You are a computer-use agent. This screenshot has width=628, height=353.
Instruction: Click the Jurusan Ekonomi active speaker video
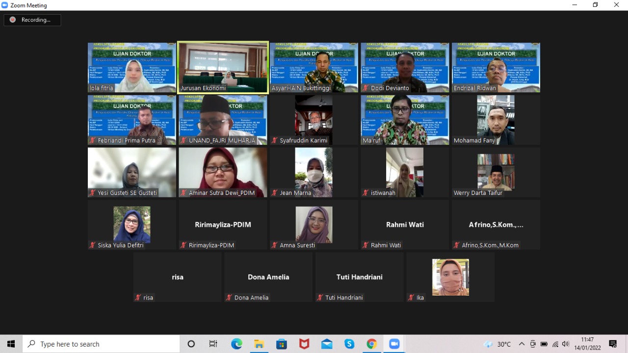click(223, 67)
